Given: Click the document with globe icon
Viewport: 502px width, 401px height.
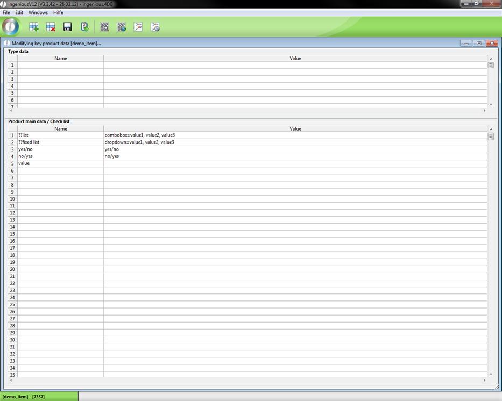Looking at the screenshot, I should [x=122, y=27].
